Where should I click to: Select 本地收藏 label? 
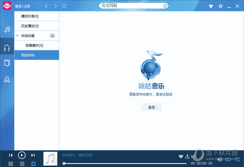pos(28,36)
